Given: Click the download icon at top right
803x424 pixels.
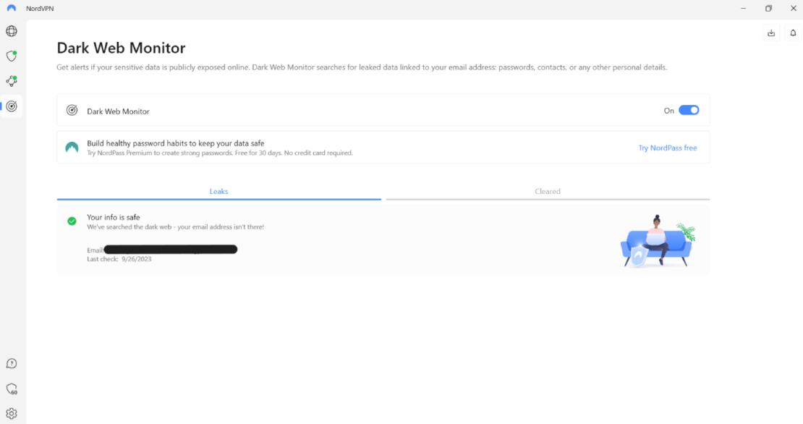Looking at the screenshot, I should [771, 33].
